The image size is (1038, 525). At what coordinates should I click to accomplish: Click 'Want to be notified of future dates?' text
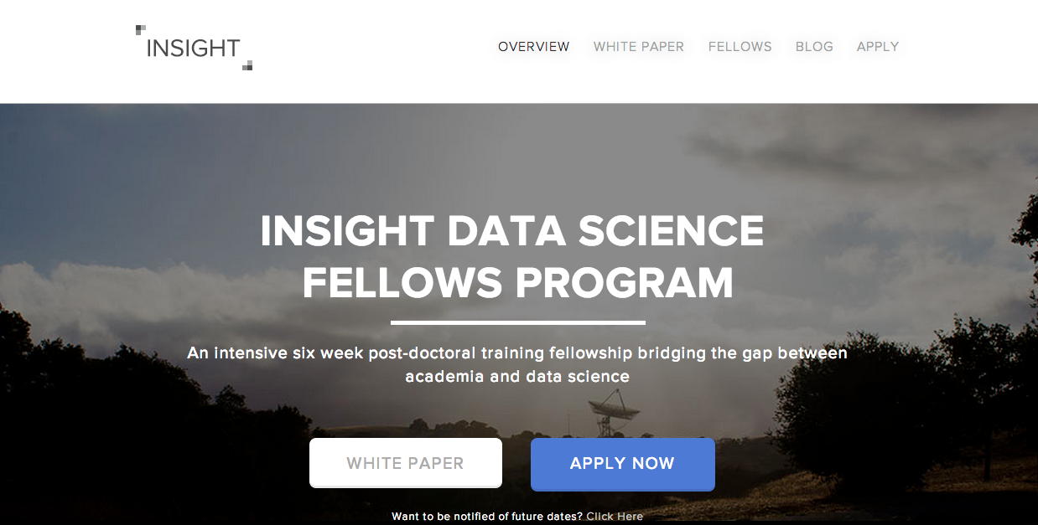[x=487, y=516]
